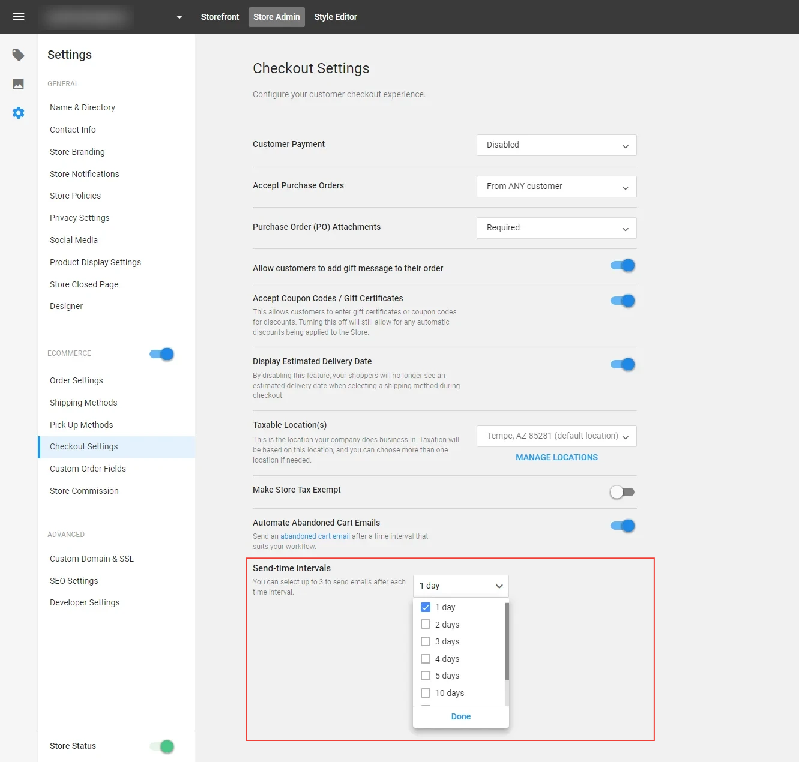Click the products tag icon in sidebar
This screenshot has height=762, width=799.
[x=19, y=55]
